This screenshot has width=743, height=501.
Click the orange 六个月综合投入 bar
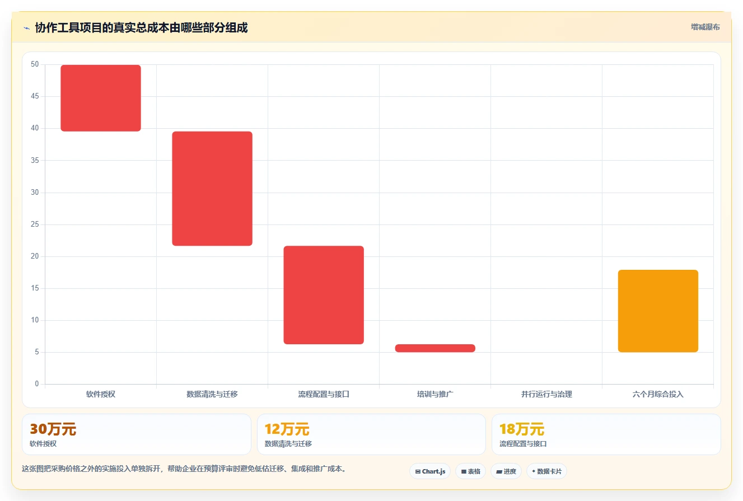(x=658, y=311)
